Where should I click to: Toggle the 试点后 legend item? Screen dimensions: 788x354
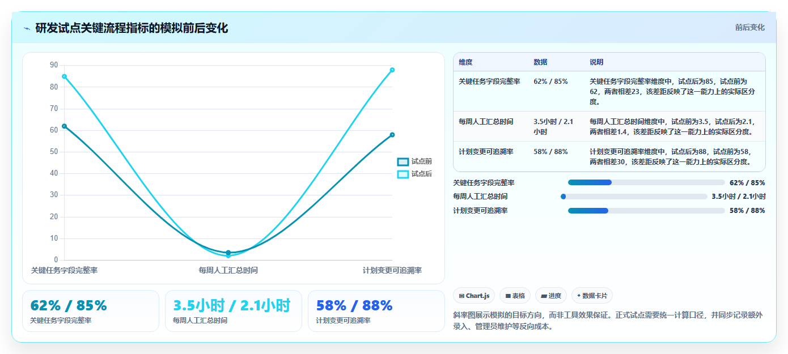415,174
